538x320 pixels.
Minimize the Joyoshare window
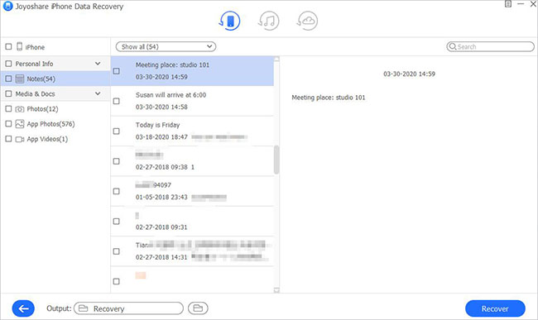(521, 4)
